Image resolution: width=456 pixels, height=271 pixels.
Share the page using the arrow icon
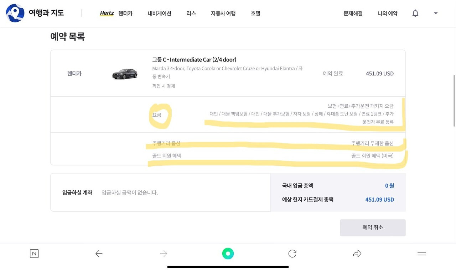[357, 254]
